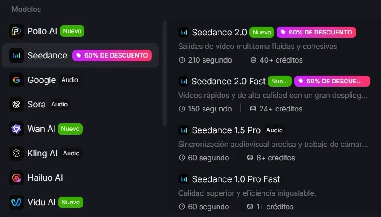
Task: Pick the Seedance 2.0 model title
Action: 219,32
